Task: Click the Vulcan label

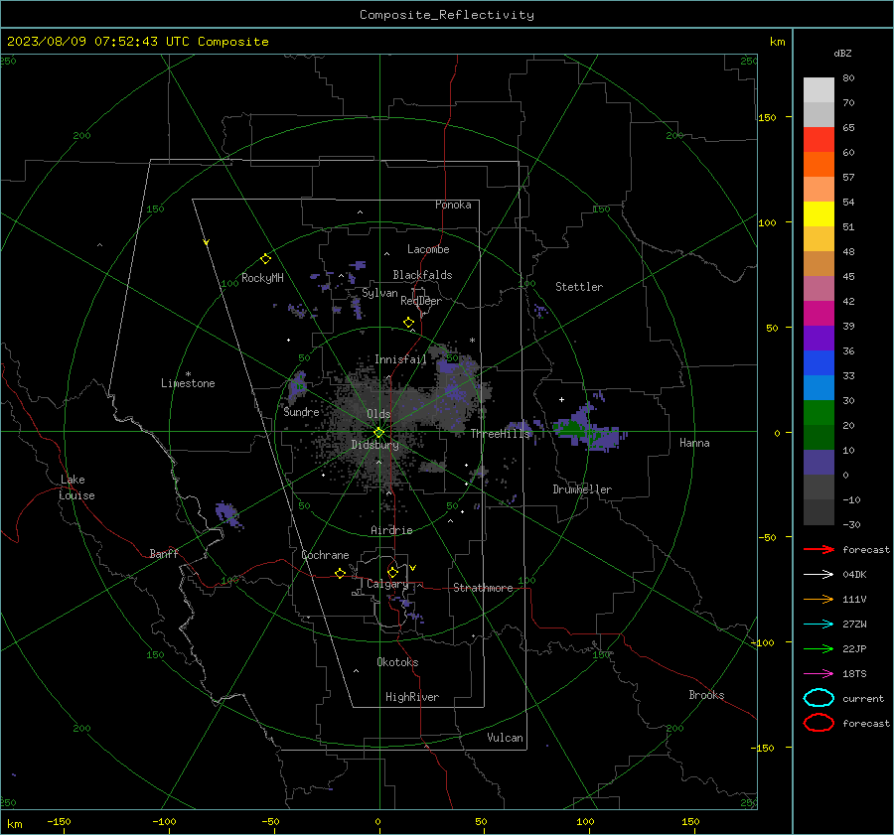Action: click(505, 738)
